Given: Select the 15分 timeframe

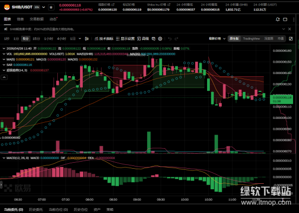Looking at the screenshot, I should pos(36,39).
